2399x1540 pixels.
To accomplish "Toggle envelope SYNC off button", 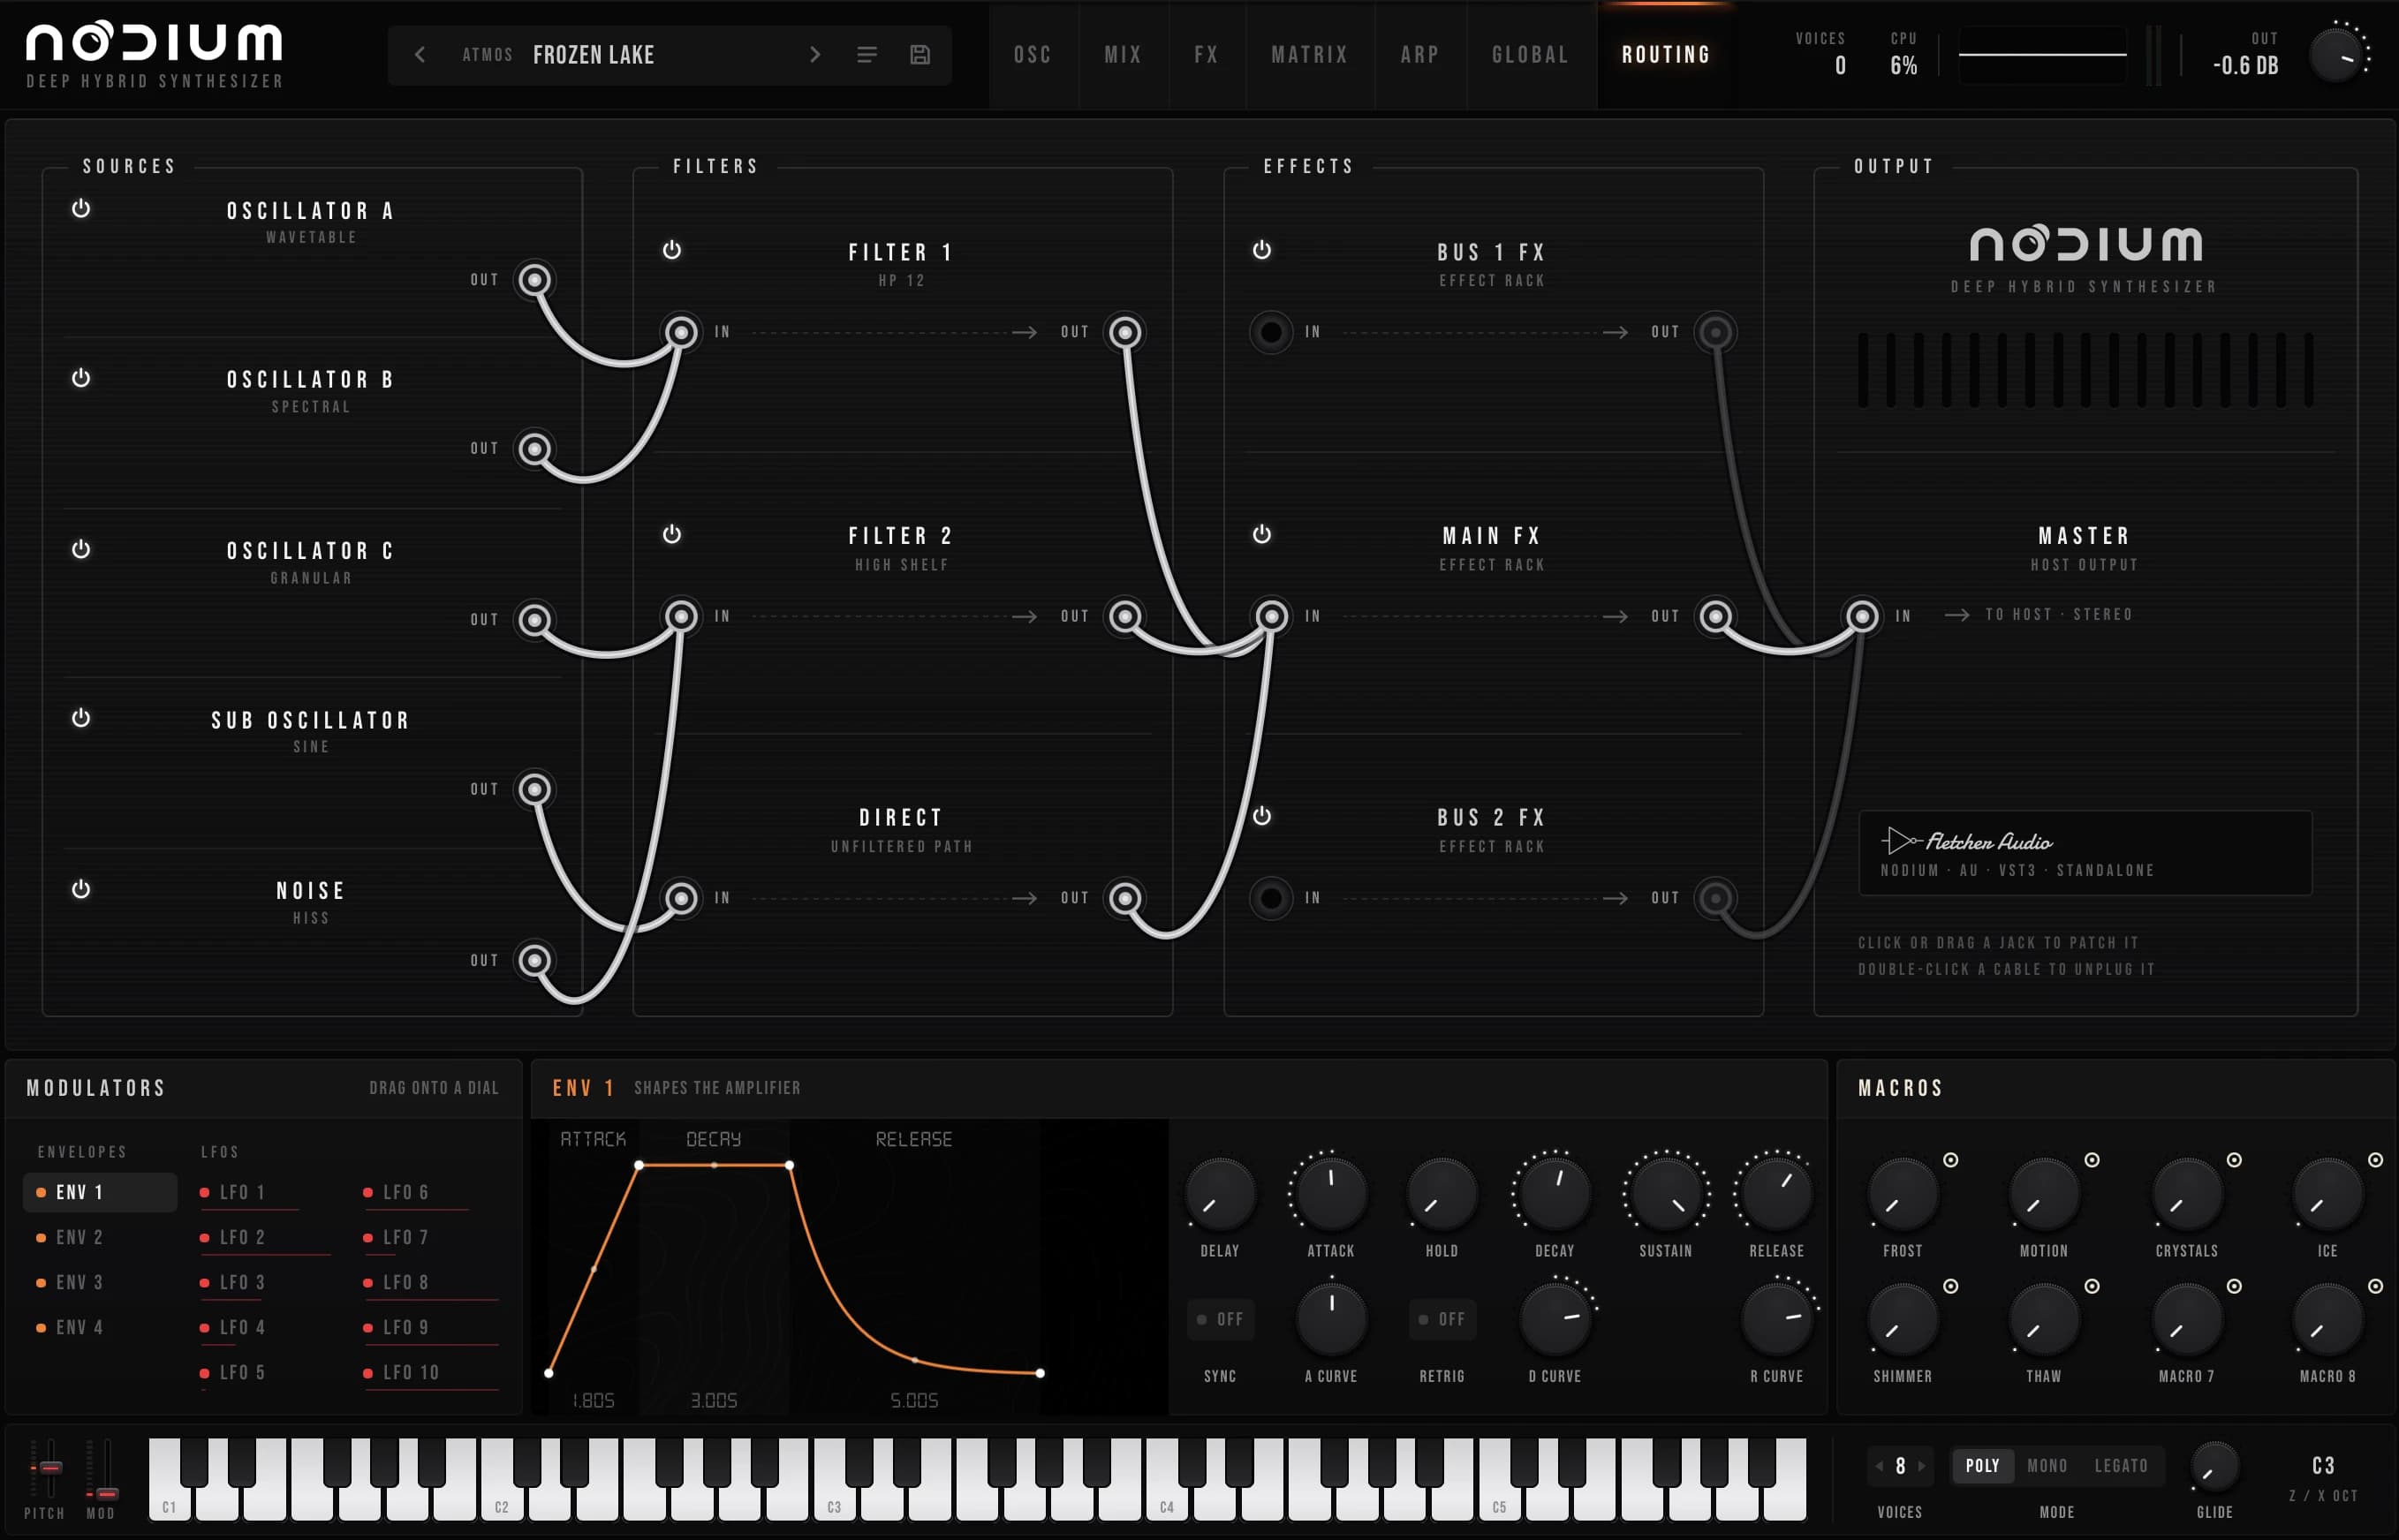I will pyautogui.click(x=1219, y=1319).
